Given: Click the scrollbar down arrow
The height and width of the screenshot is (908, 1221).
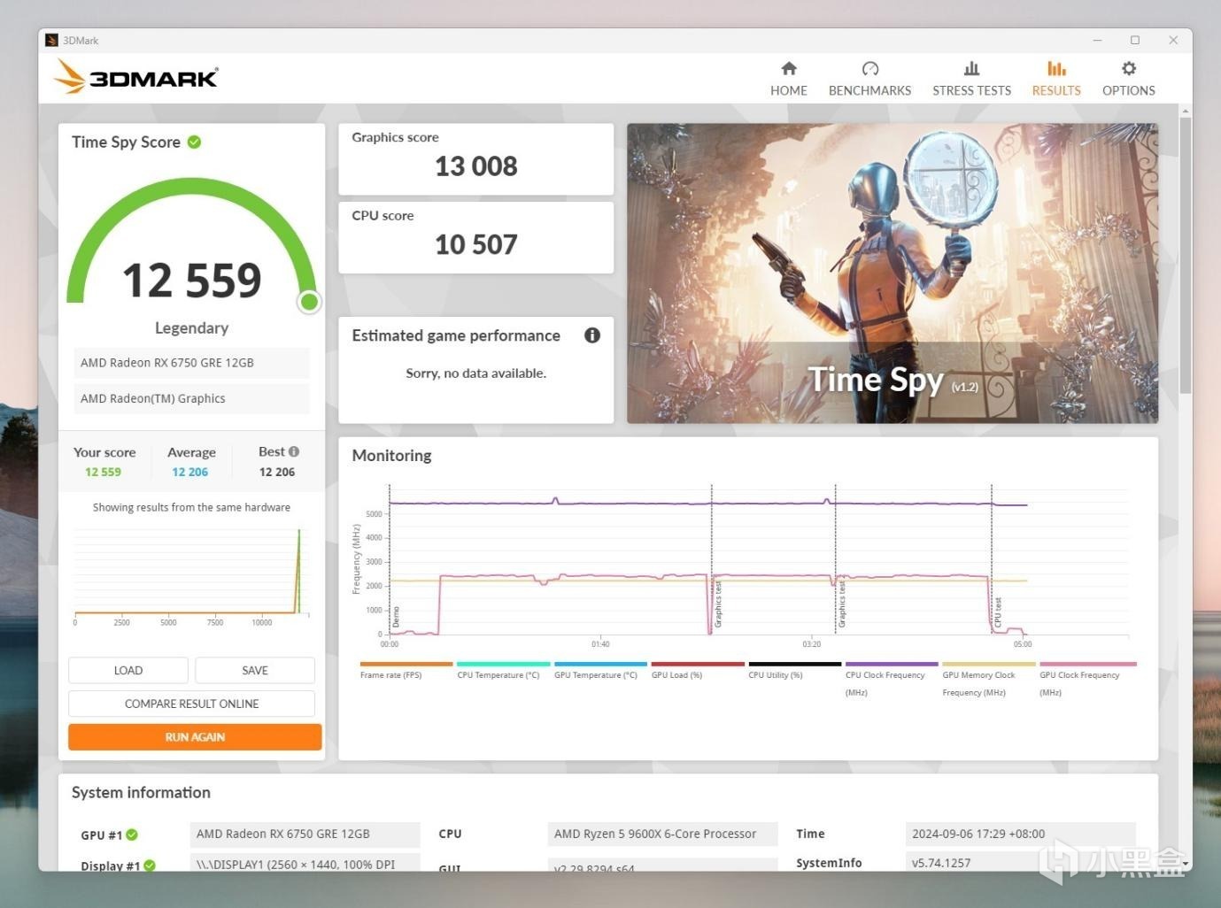Looking at the screenshot, I should coord(1185,864).
